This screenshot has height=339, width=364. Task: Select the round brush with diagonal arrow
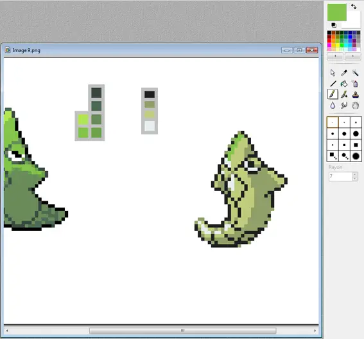tap(344, 156)
